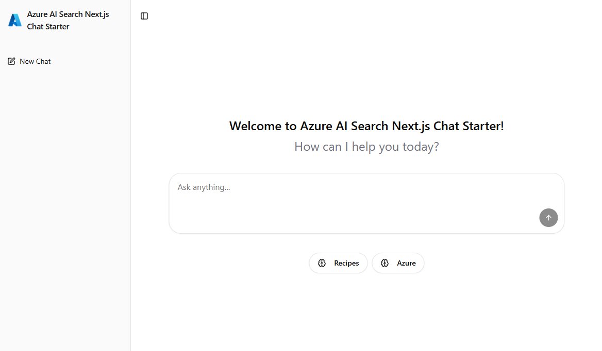
Task: Send message with the arrow button
Action: click(548, 218)
